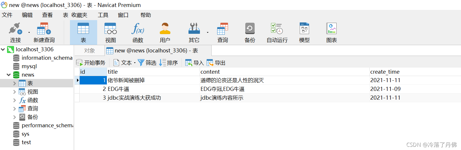
Task: Expand the Tables (表) tree node
Action: pyautogui.click(x=15, y=83)
